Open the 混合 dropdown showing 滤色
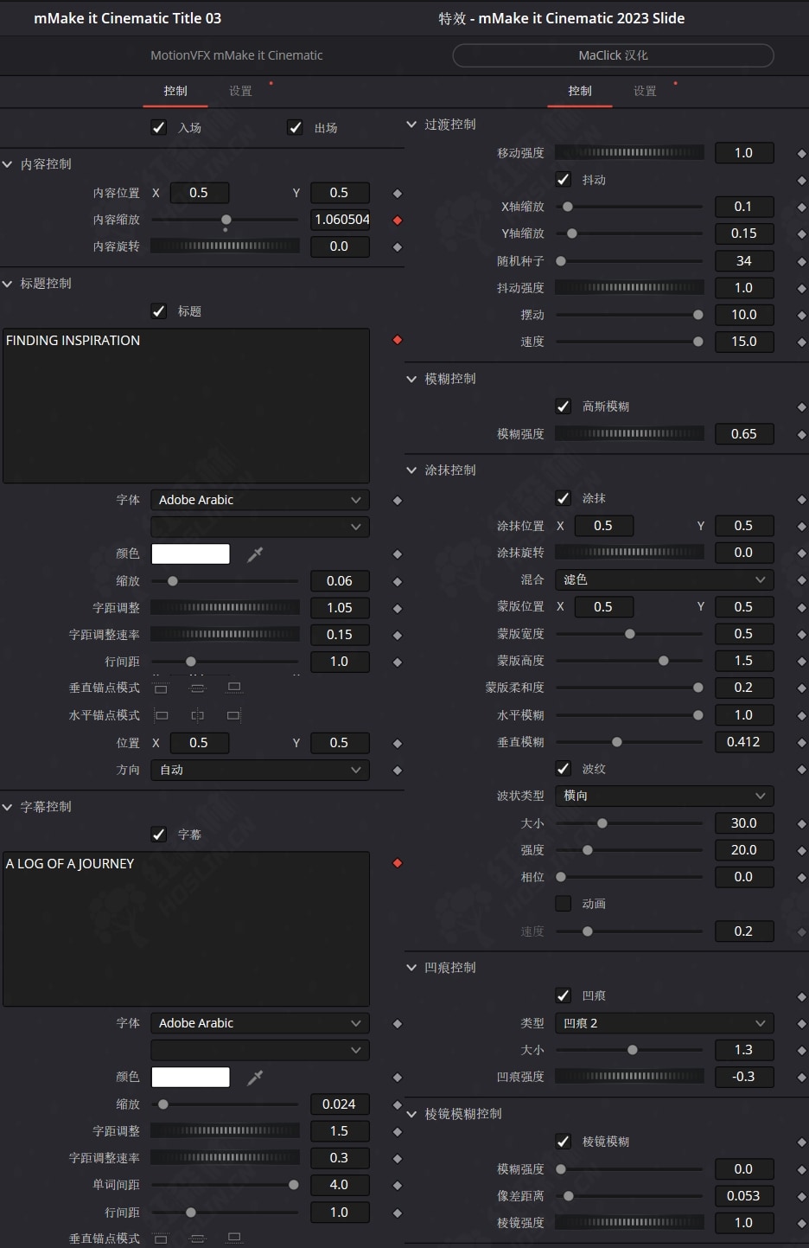Image resolution: width=809 pixels, height=1248 pixels. click(664, 579)
